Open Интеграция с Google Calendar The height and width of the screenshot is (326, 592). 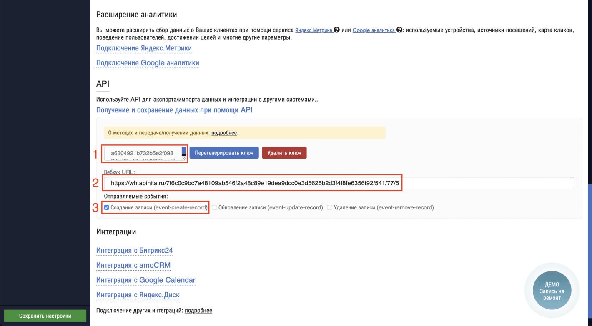point(145,280)
